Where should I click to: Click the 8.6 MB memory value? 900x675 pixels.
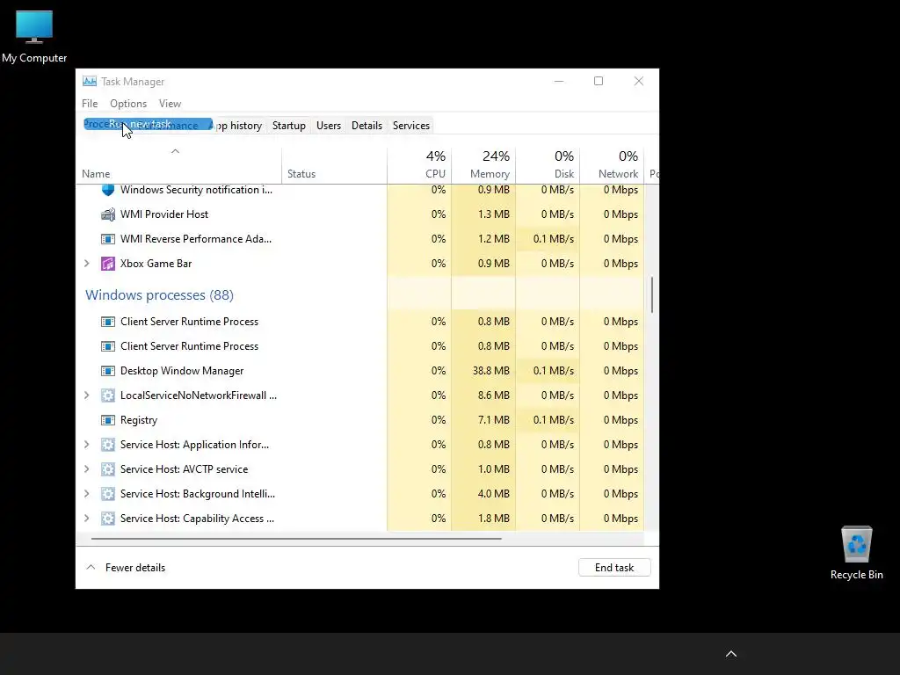(x=494, y=396)
